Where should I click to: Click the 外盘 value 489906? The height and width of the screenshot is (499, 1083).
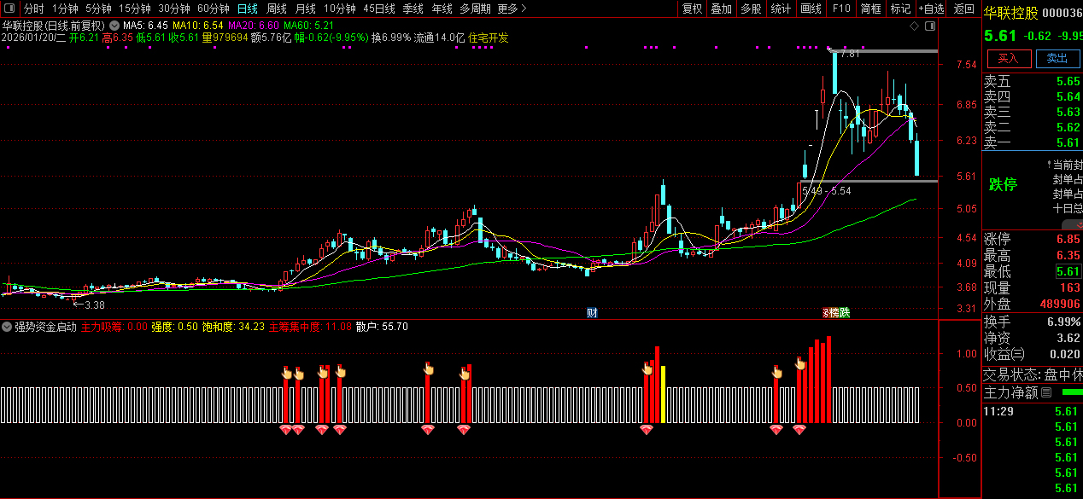click(1060, 304)
